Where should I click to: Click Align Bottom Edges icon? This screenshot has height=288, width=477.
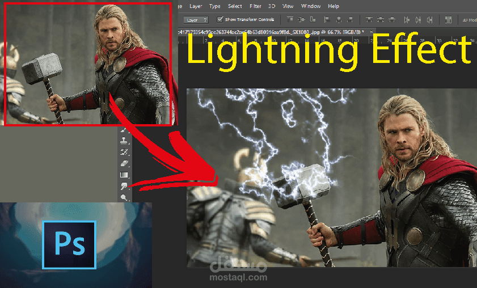313,19
